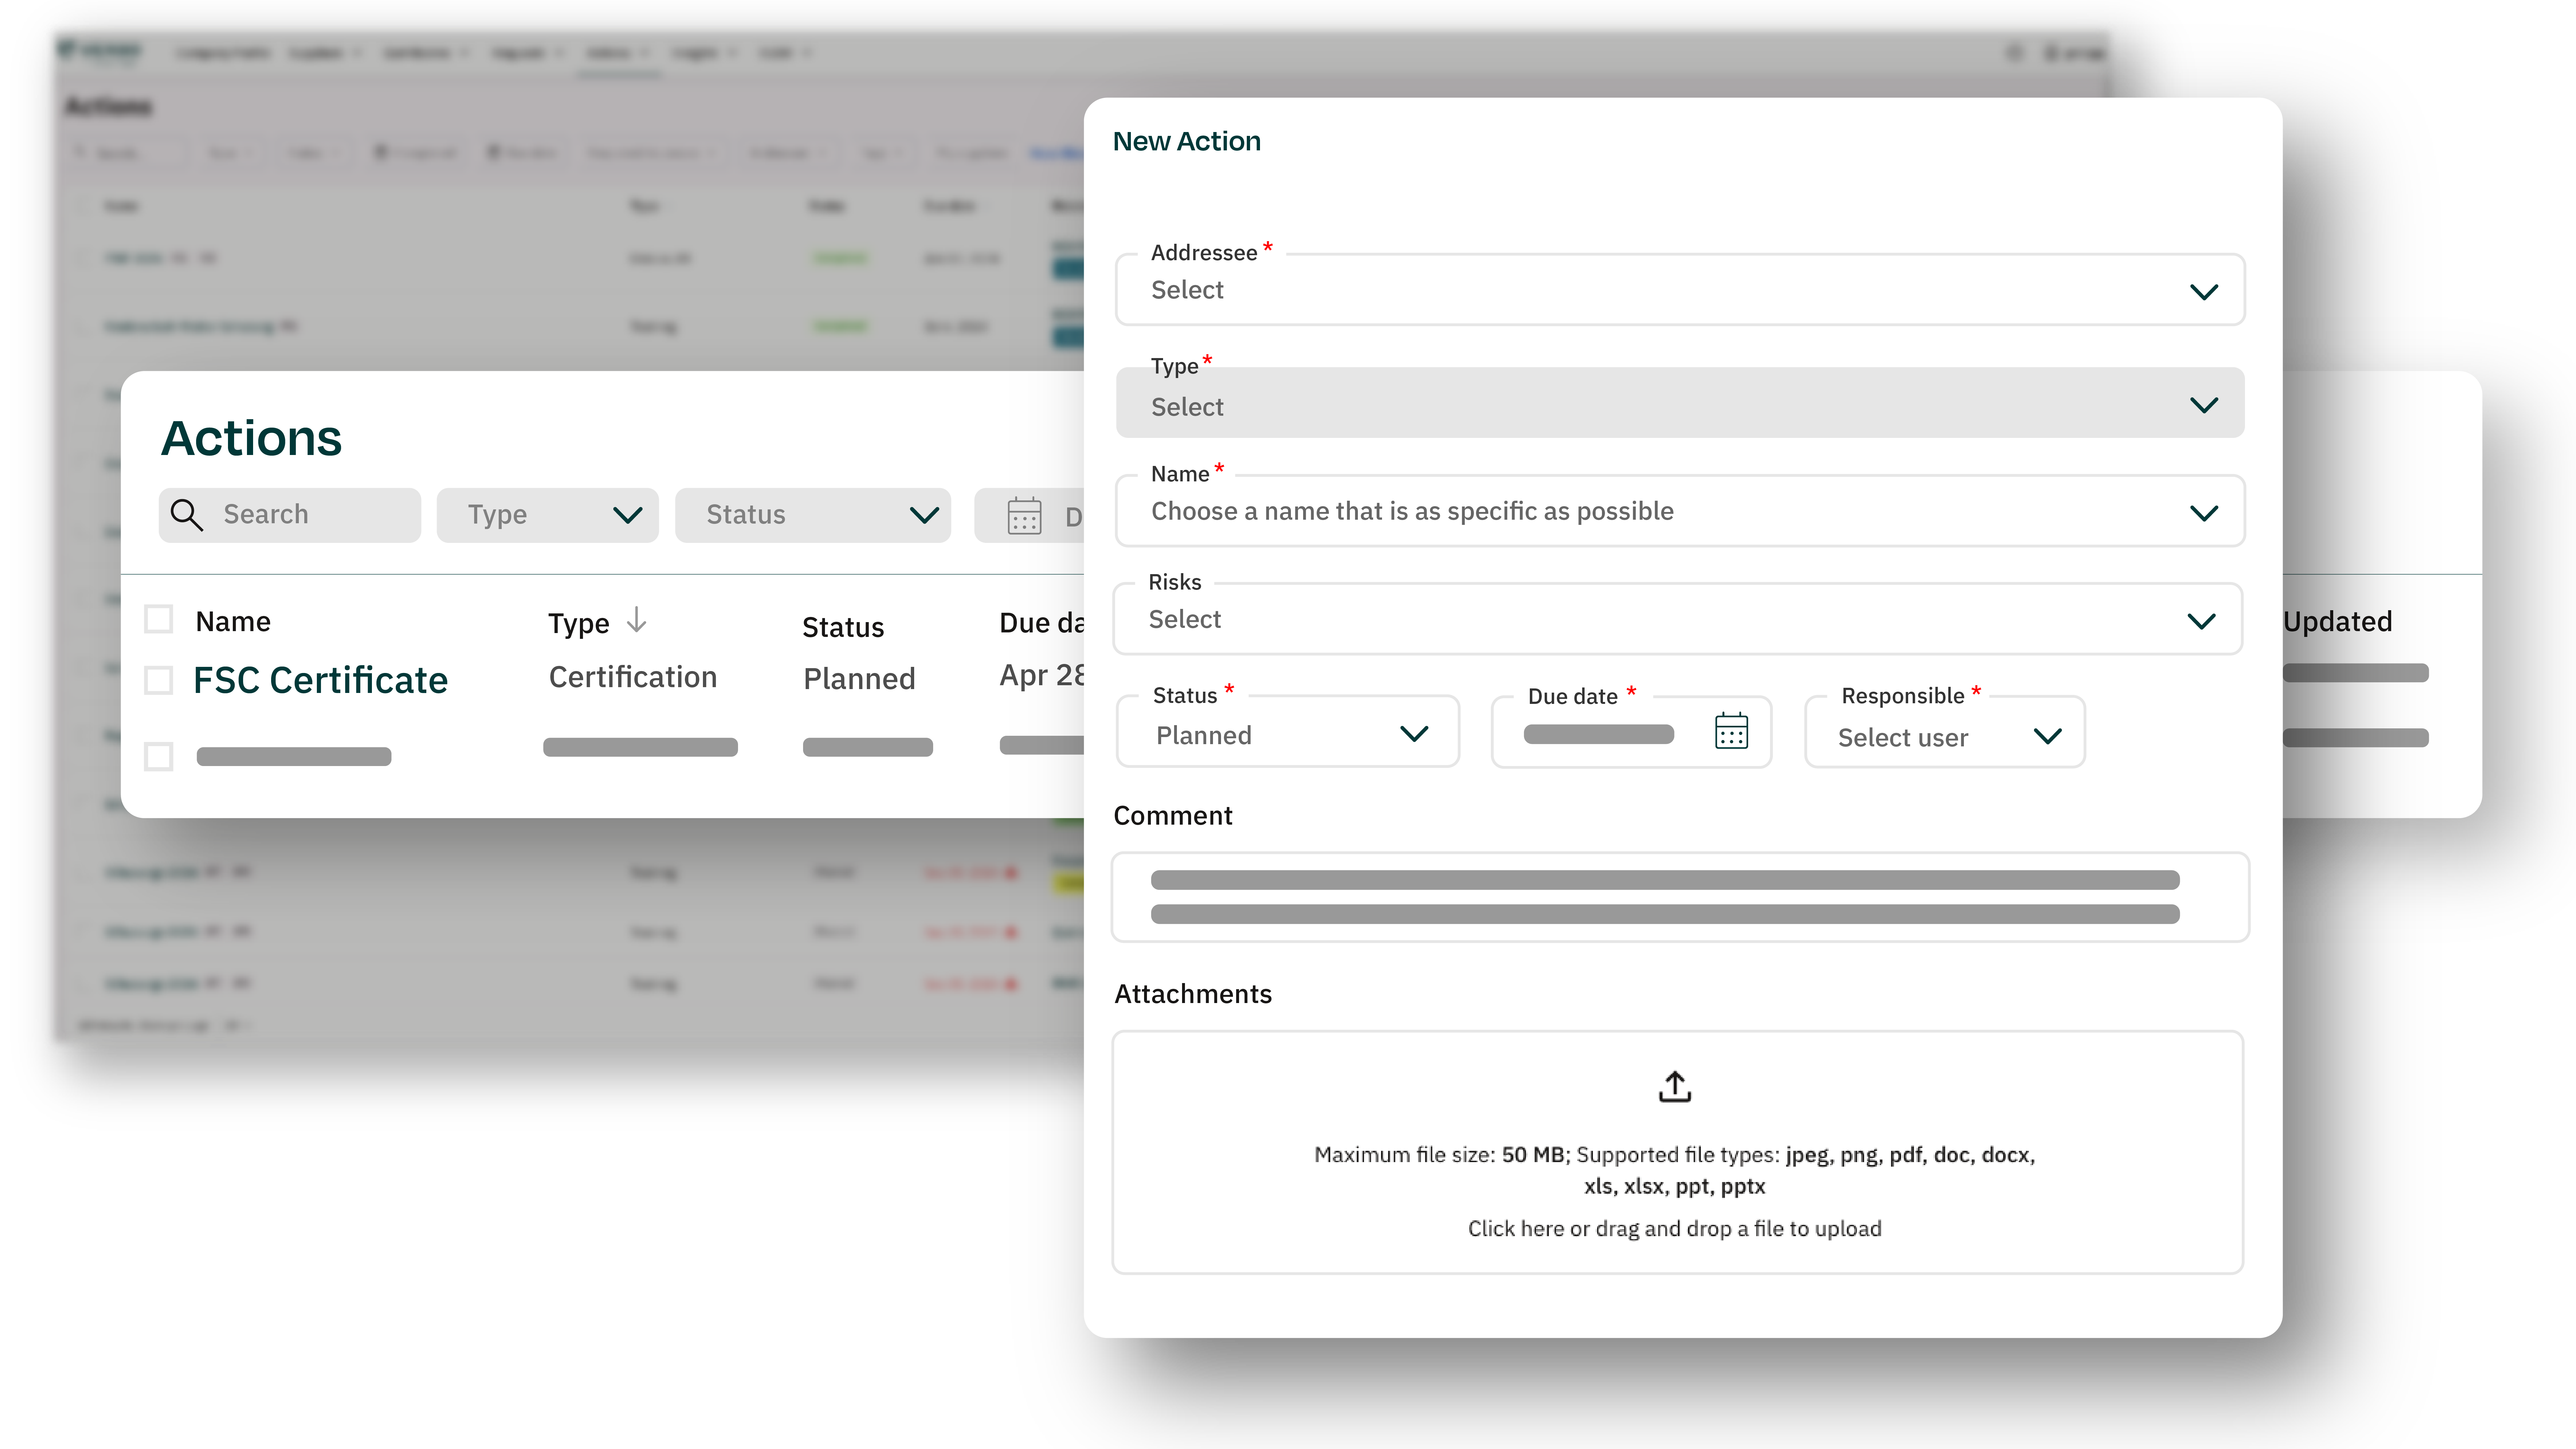Click the Attachments section label

pyautogui.click(x=1193, y=994)
